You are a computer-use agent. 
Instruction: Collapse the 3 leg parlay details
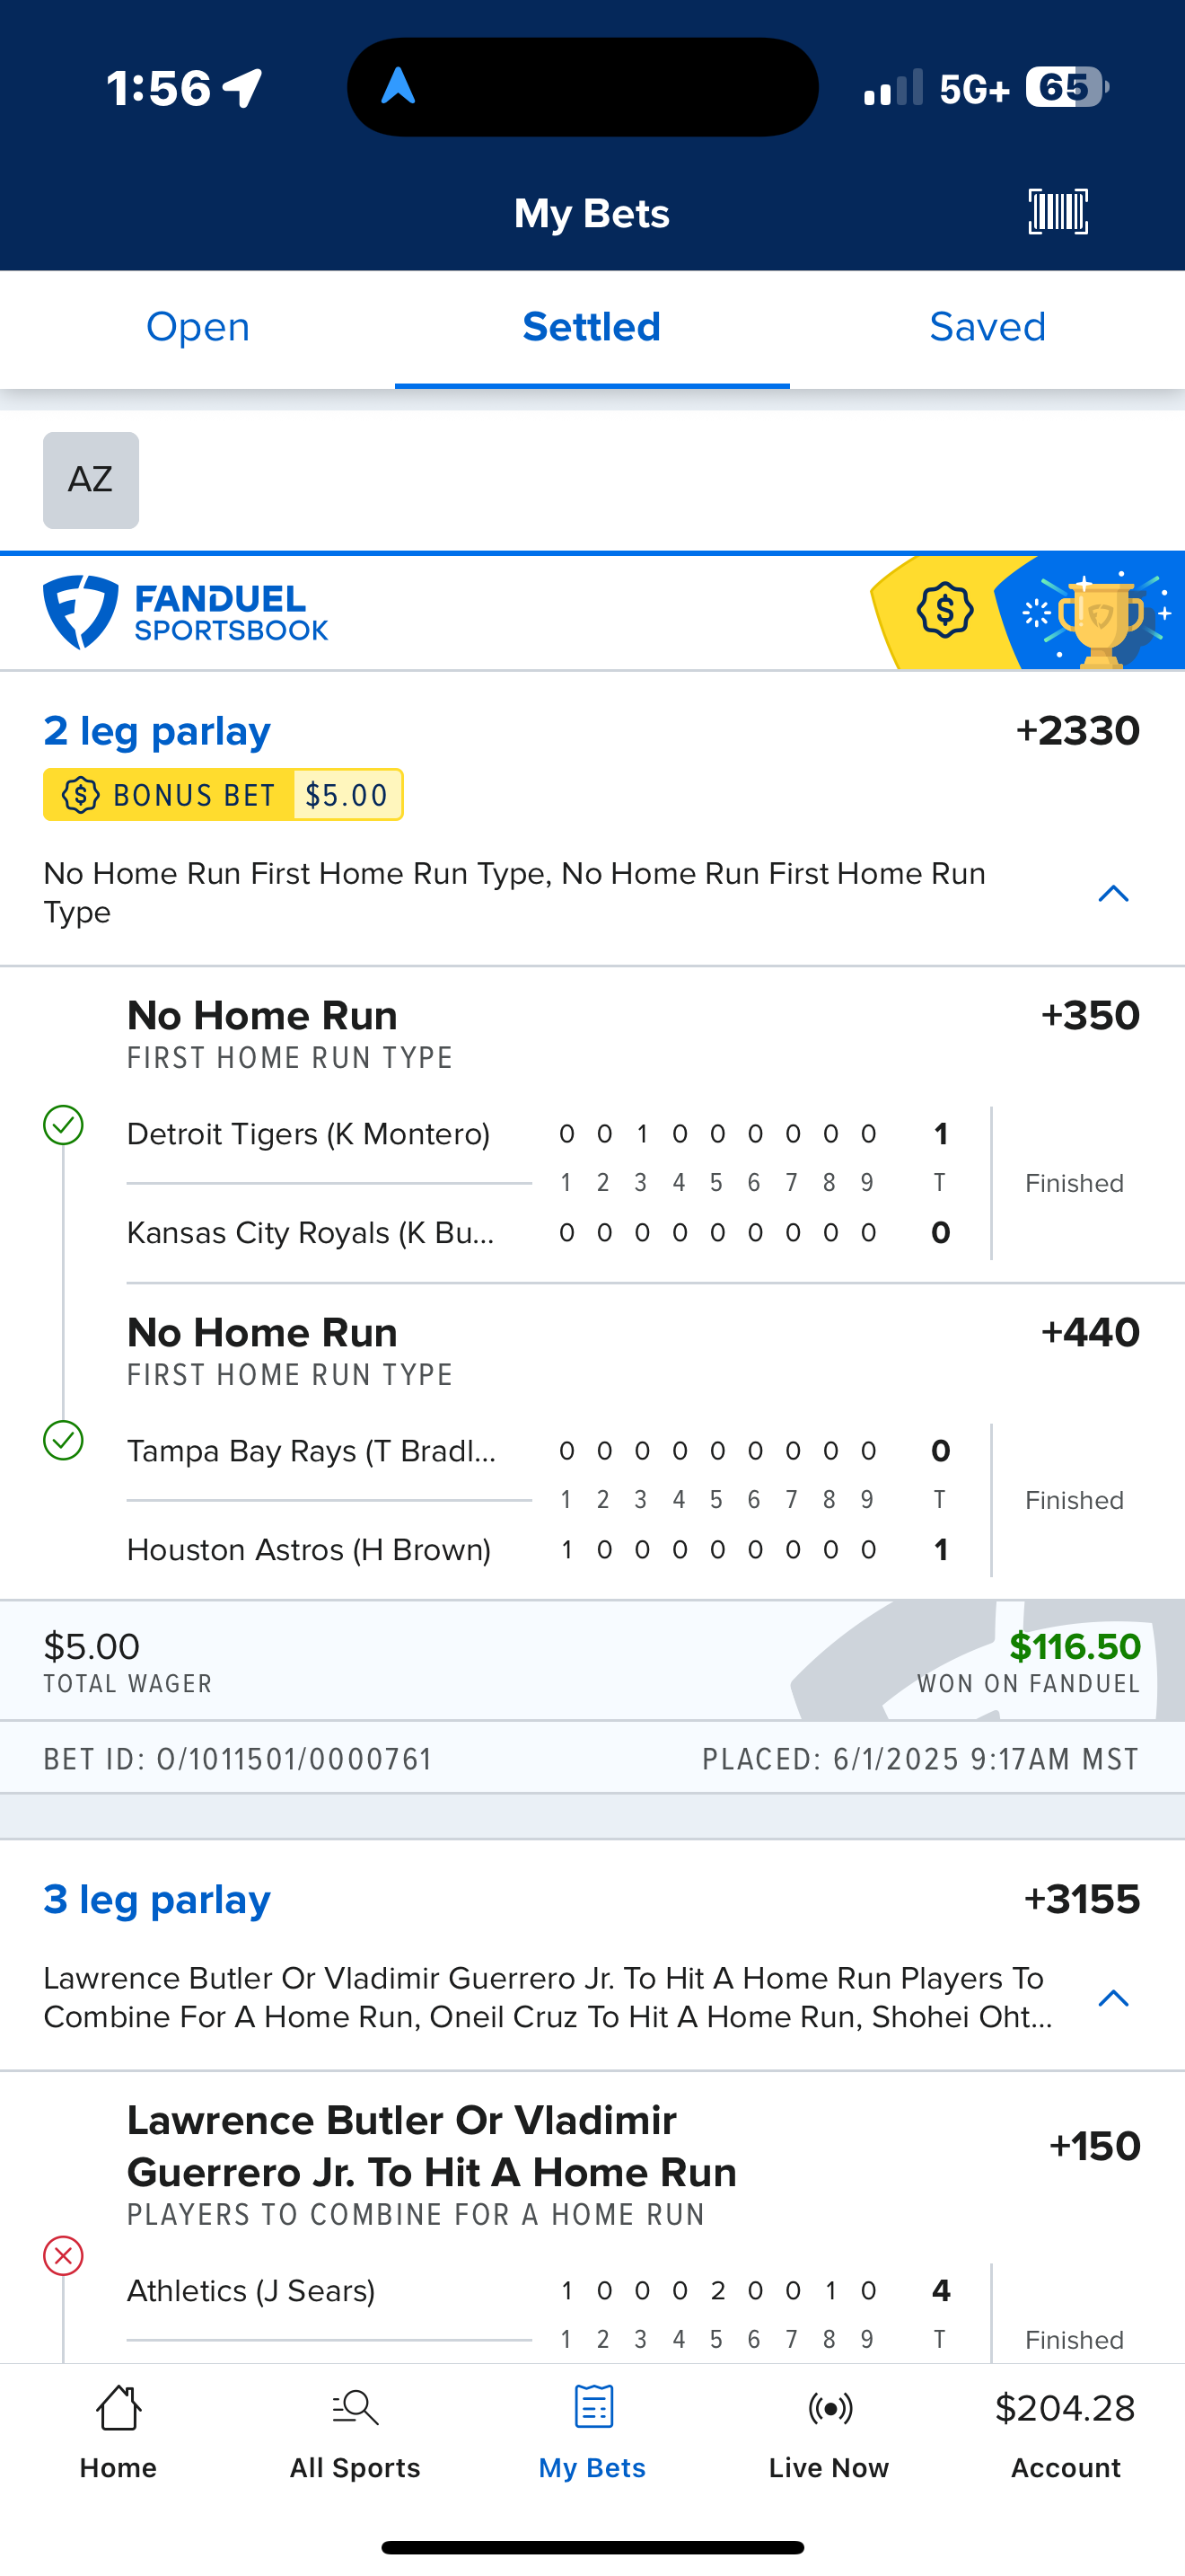(1113, 1998)
